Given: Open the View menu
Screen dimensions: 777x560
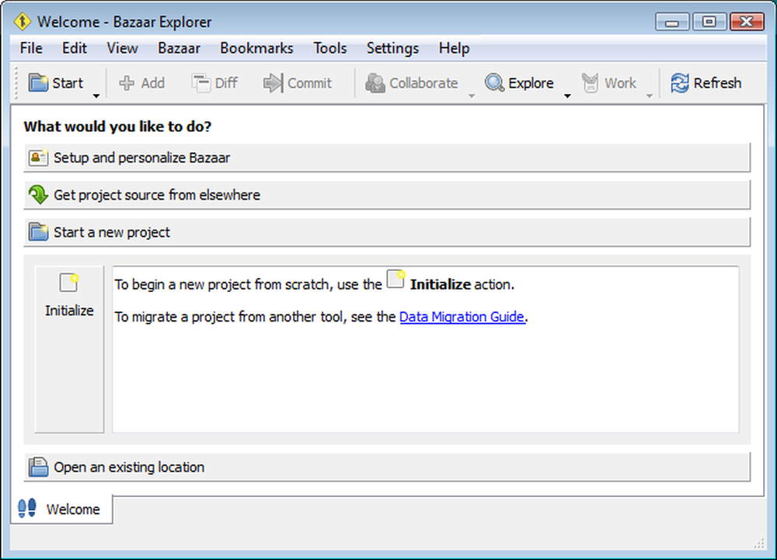Looking at the screenshot, I should pos(123,48).
